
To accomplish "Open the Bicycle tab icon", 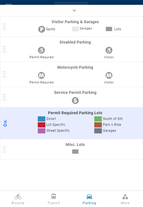I will (18, 197).
